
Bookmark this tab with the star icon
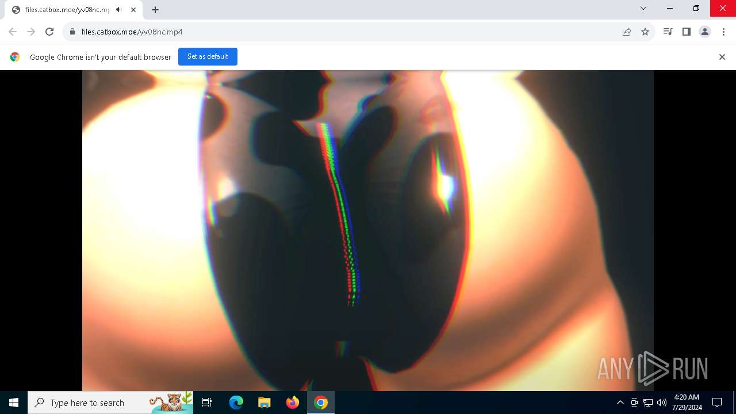click(645, 32)
